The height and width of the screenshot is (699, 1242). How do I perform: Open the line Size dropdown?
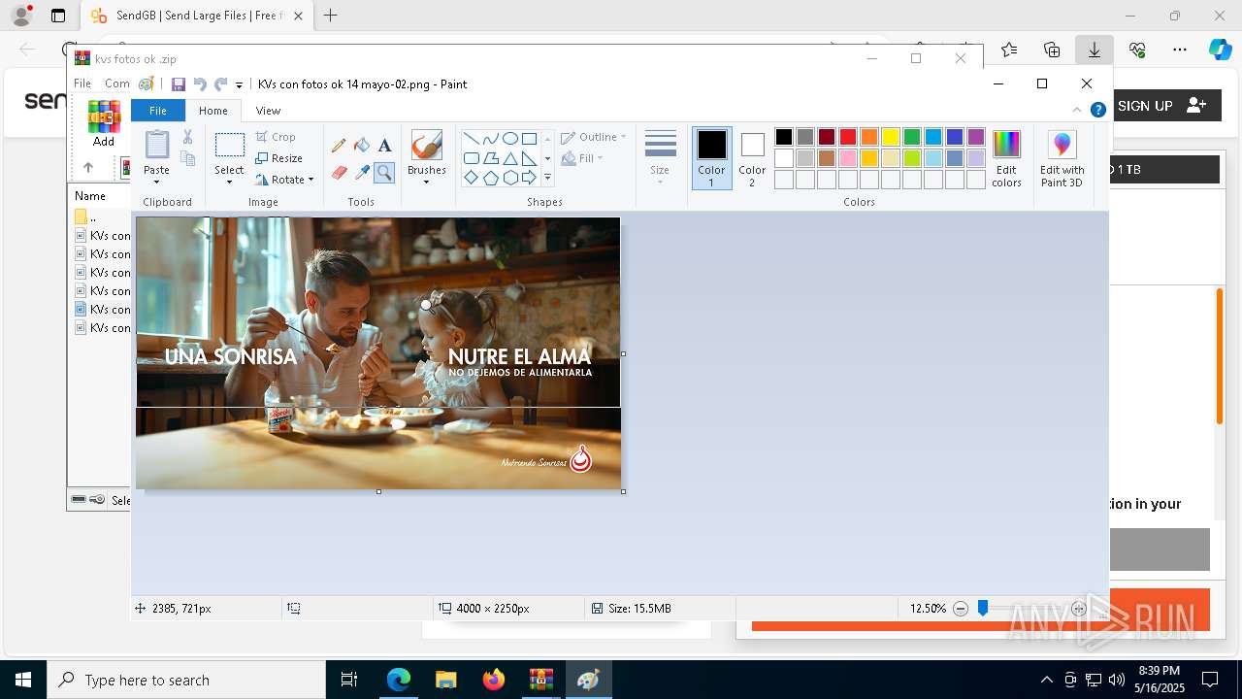point(660,158)
